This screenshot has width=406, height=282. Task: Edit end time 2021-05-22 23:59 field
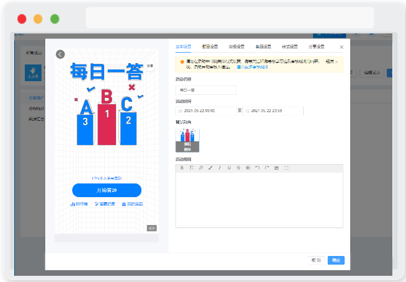pyautogui.click(x=273, y=111)
